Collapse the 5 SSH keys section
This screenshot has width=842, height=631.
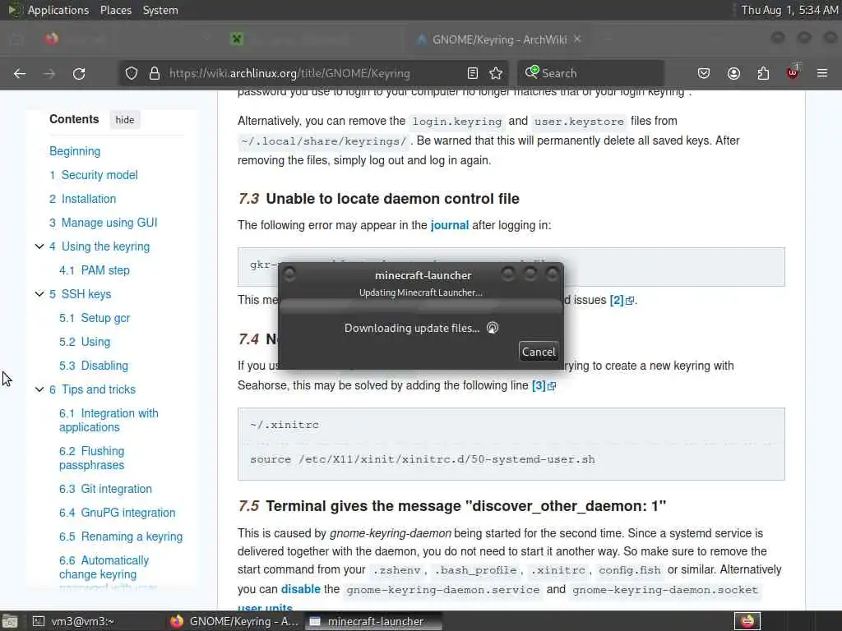pyautogui.click(x=39, y=294)
